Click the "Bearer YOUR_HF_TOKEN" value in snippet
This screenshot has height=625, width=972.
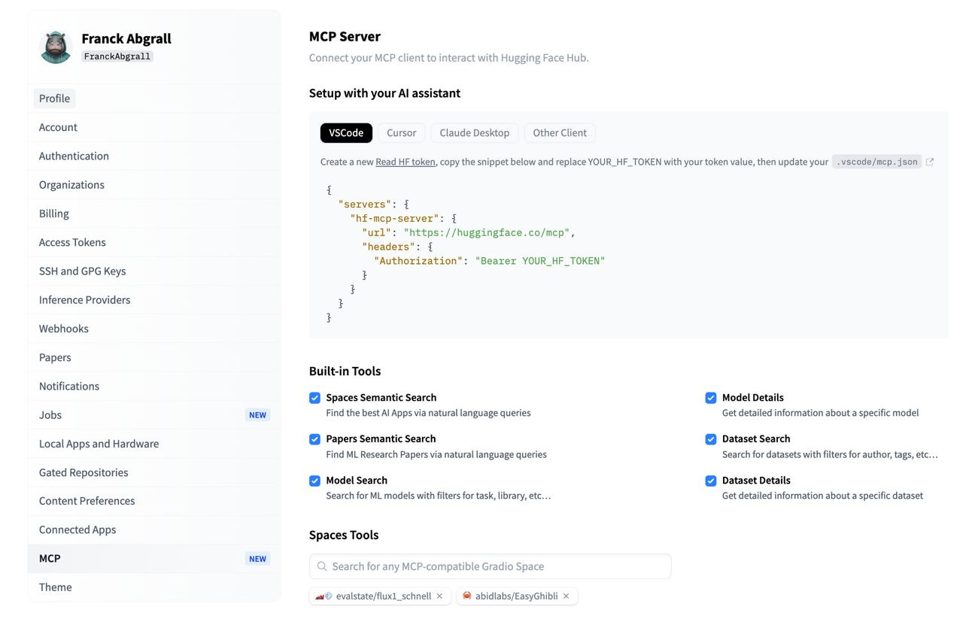coord(540,261)
